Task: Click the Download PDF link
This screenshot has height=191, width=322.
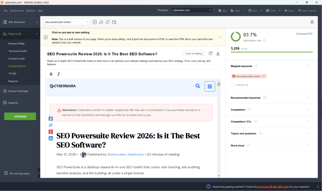Action: (x=304, y=34)
